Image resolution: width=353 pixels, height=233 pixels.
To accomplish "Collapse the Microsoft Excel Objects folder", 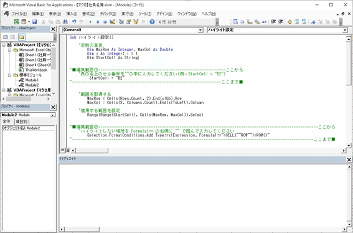I will pyautogui.click(x=10, y=50).
